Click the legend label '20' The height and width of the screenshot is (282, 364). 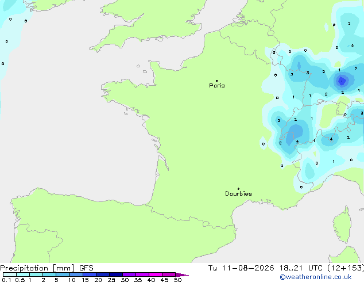pyautogui.click(x=98, y=280)
